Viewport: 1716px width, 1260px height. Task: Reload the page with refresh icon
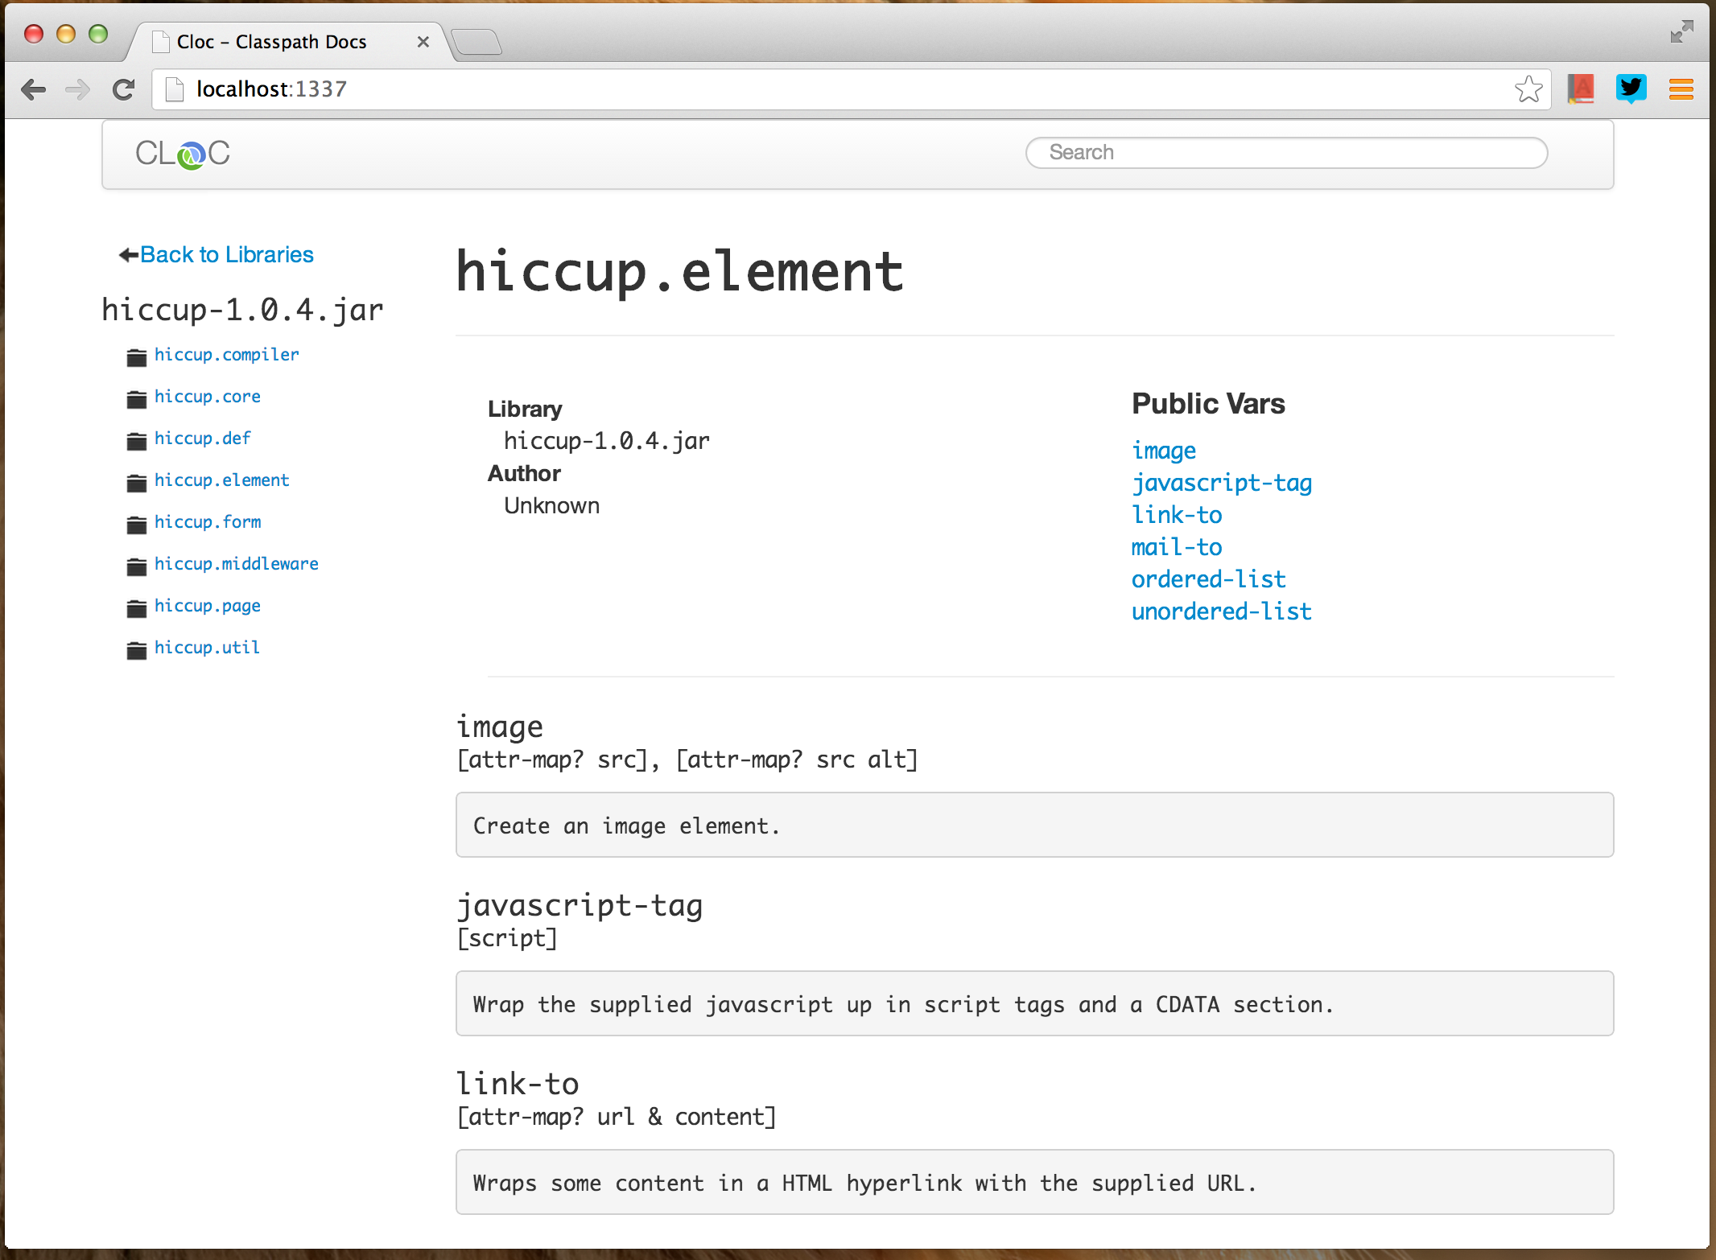[123, 89]
